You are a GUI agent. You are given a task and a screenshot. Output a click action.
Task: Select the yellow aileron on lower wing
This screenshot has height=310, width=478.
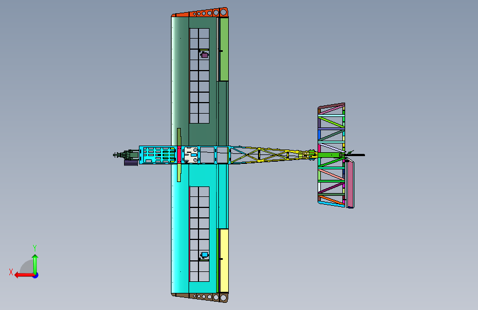click(224, 260)
